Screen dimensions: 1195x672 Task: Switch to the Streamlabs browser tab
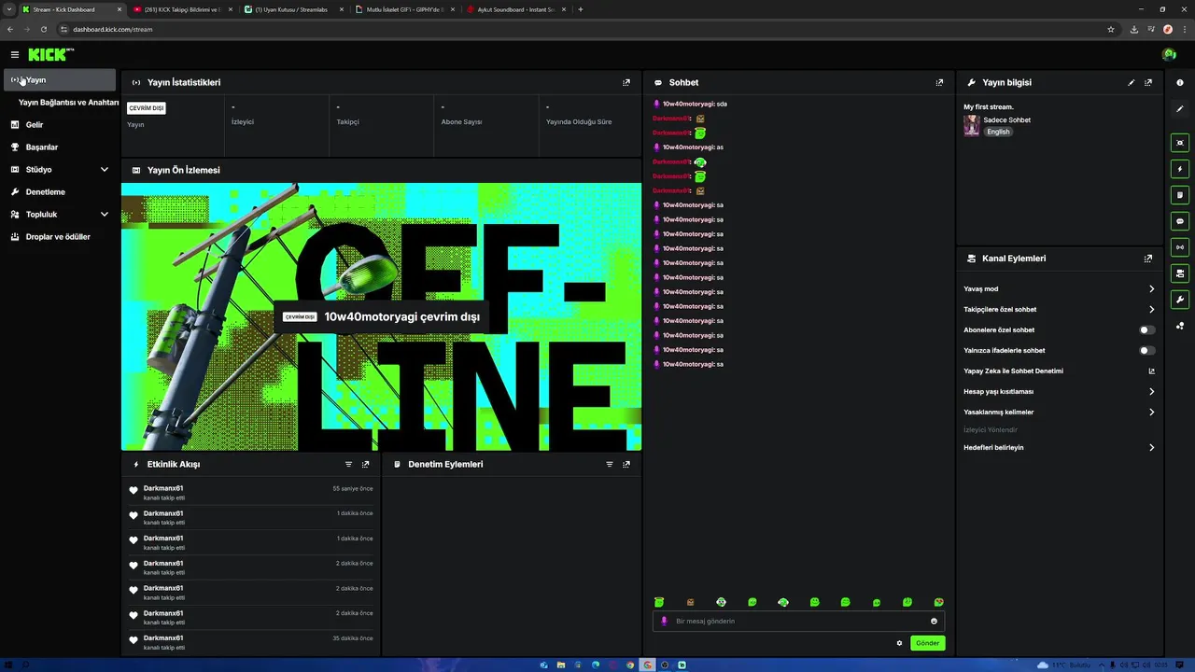pos(293,9)
